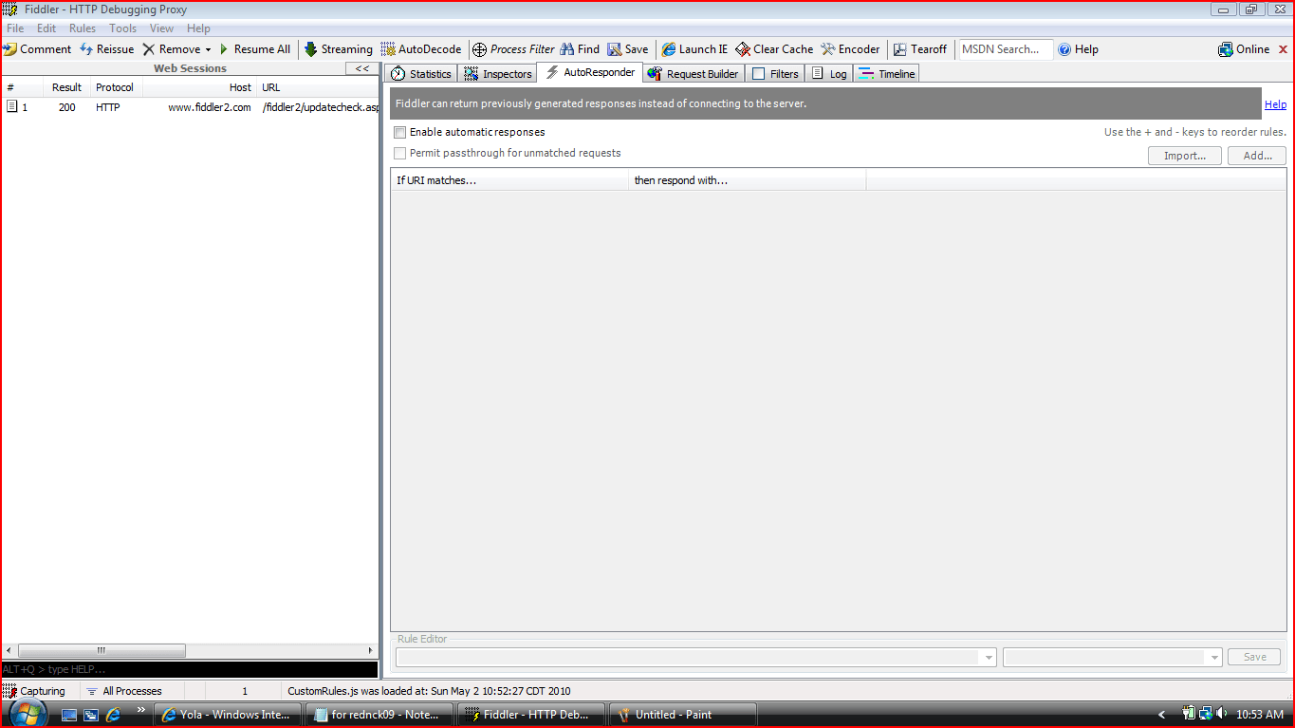This screenshot has width=1295, height=728.
Task: Click the Import... button
Action: [x=1185, y=156]
